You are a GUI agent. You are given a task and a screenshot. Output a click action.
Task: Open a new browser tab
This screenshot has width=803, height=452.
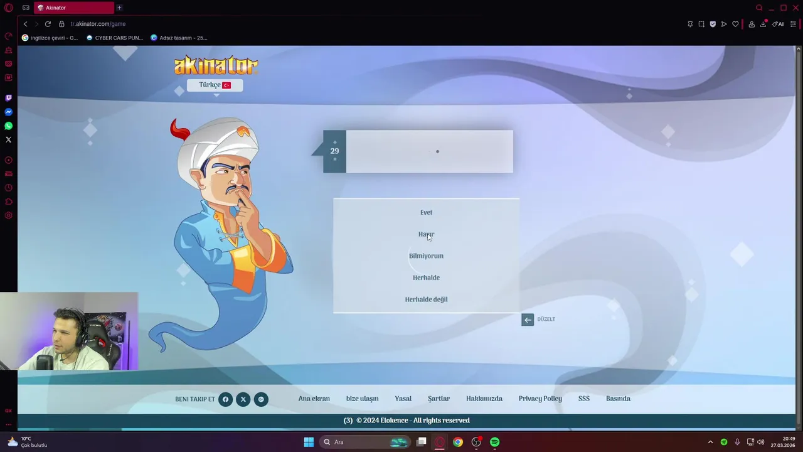pos(119,8)
